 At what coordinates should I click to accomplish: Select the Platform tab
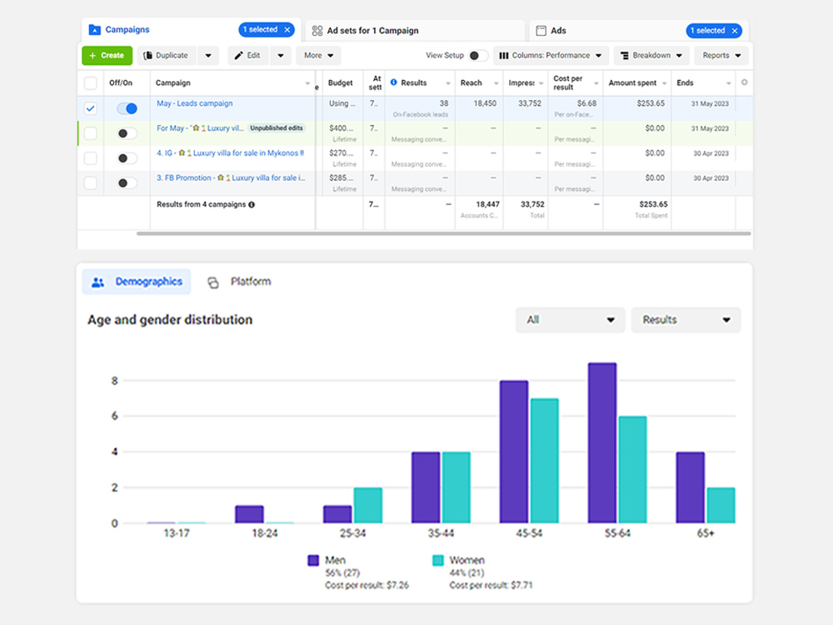pyautogui.click(x=239, y=282)
